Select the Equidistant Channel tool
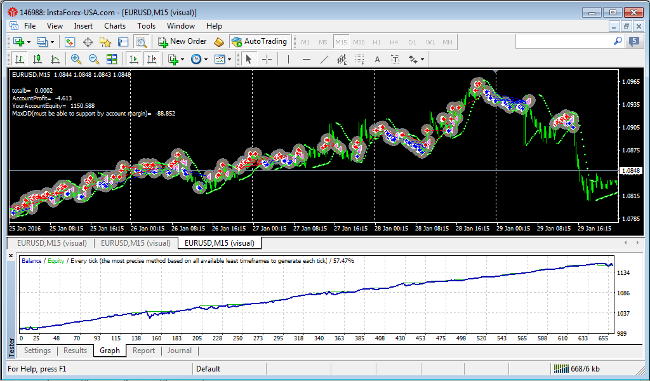650x381 pixels. point(342,59)
